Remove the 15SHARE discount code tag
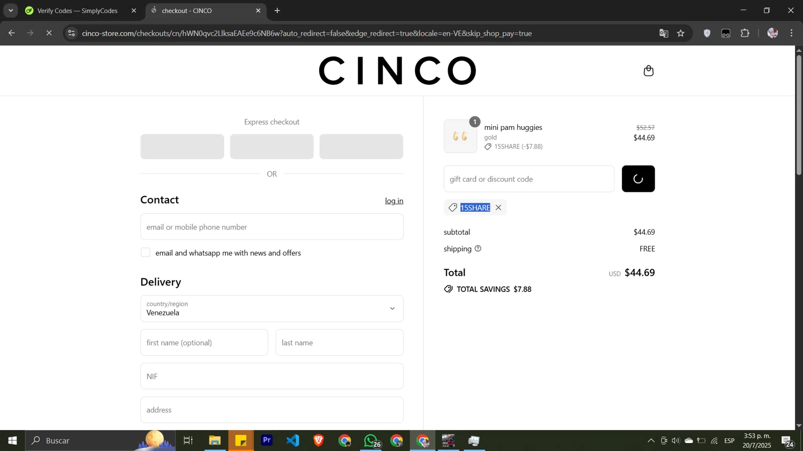This screenshot has height=451, width=803. coord(498,207)
